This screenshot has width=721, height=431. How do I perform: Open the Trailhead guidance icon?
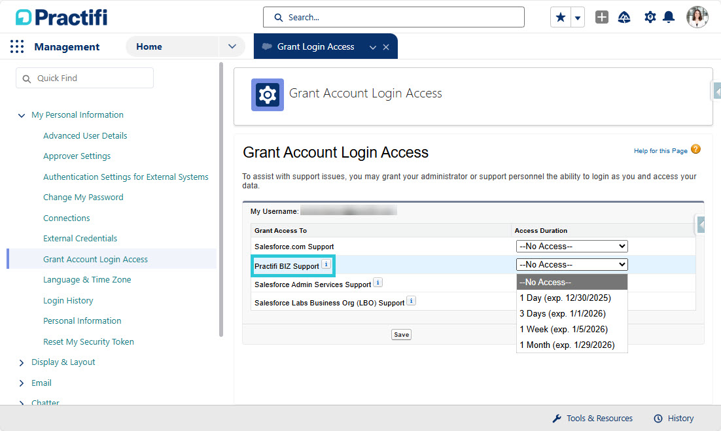pos(624,18)
